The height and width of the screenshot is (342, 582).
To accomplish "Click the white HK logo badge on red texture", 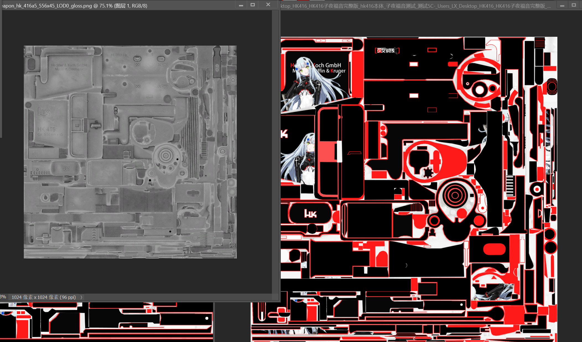I will 310,213.
